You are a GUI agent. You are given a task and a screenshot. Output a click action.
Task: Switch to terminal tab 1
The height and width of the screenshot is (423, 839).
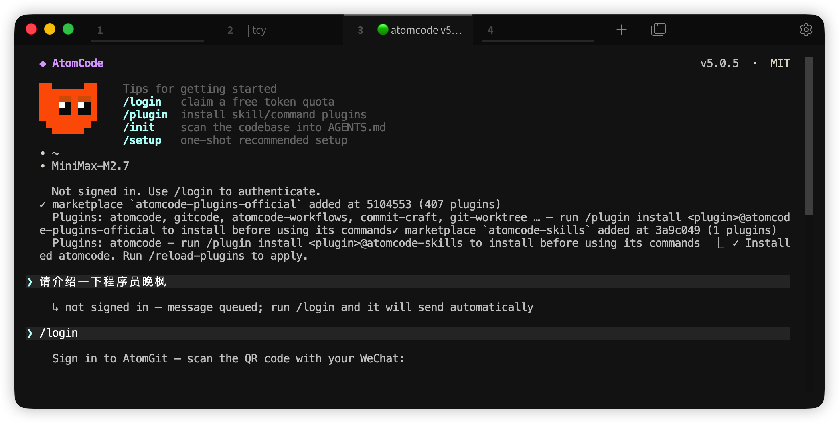click(148, 30)
